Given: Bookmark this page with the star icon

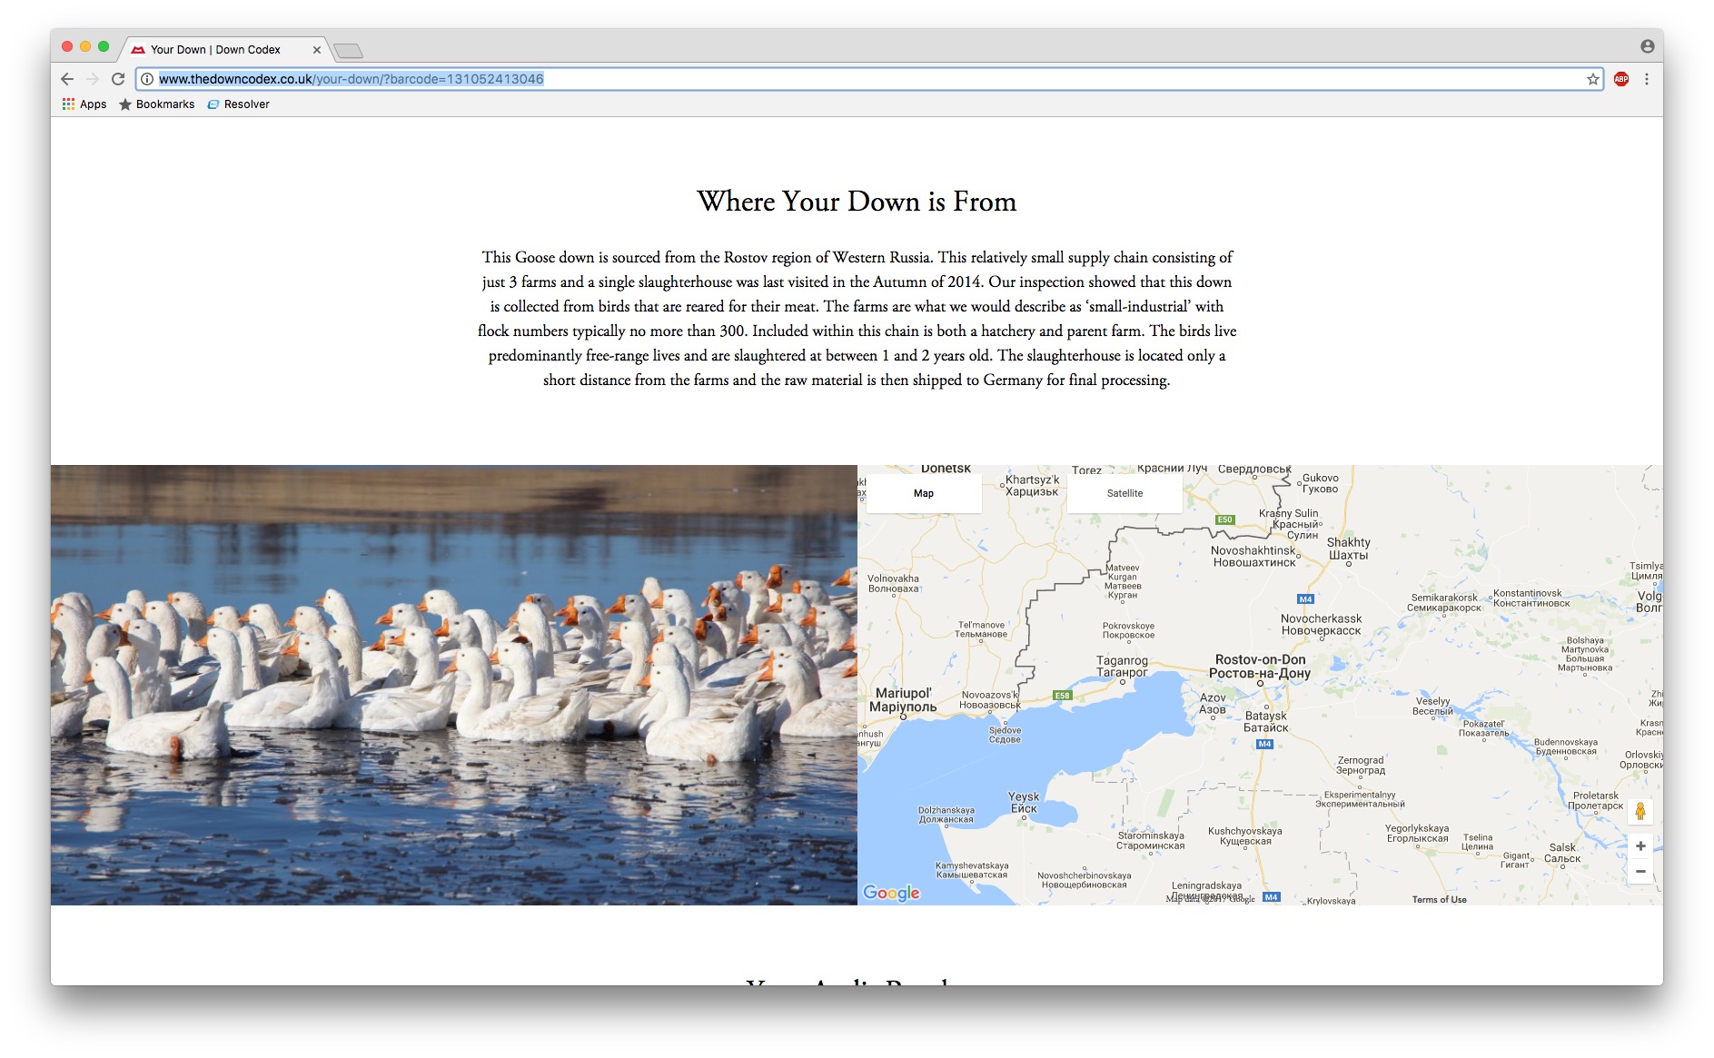Looking at the screenshot, I should coord(1592,79).
